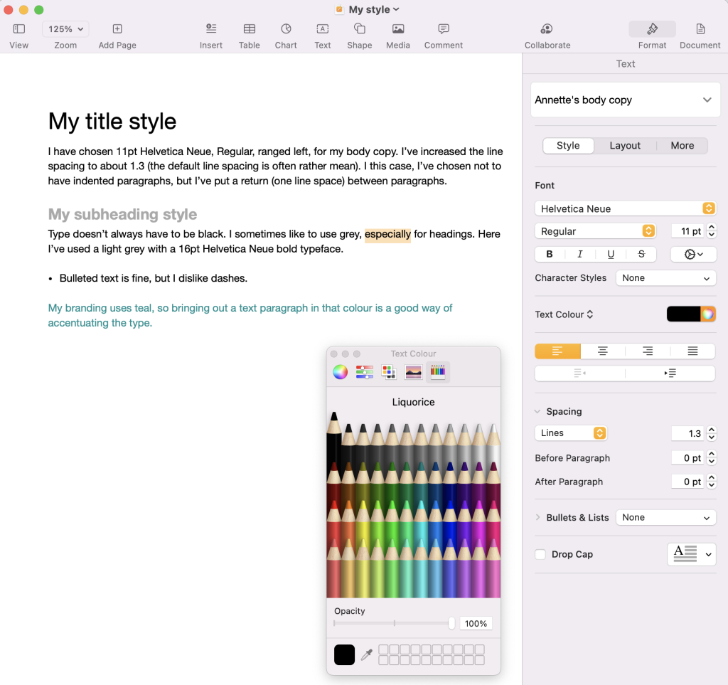
Task: Open the Shape picker
Action: click(x=359, y=29)
